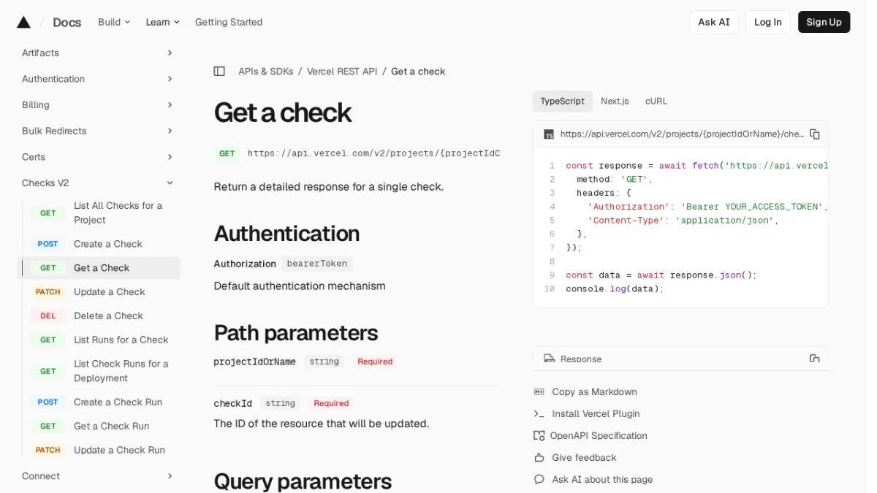Collapse the Checks V2 sidebar section
Image resolution: width=877 pixels, height=493 pixels.
click(170, 183)
